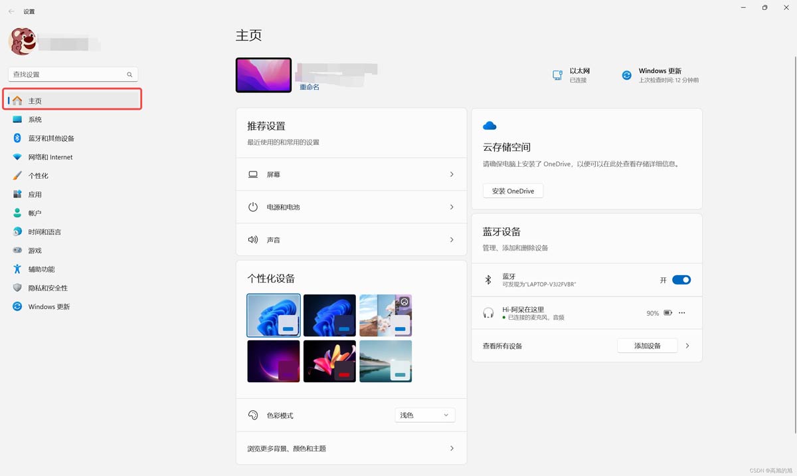Image resolution: width=797 pixels, height=476 pixels.
Task: Select the 网络和 Internet Wi-Fi icon
Action: [x=17, y=157]
